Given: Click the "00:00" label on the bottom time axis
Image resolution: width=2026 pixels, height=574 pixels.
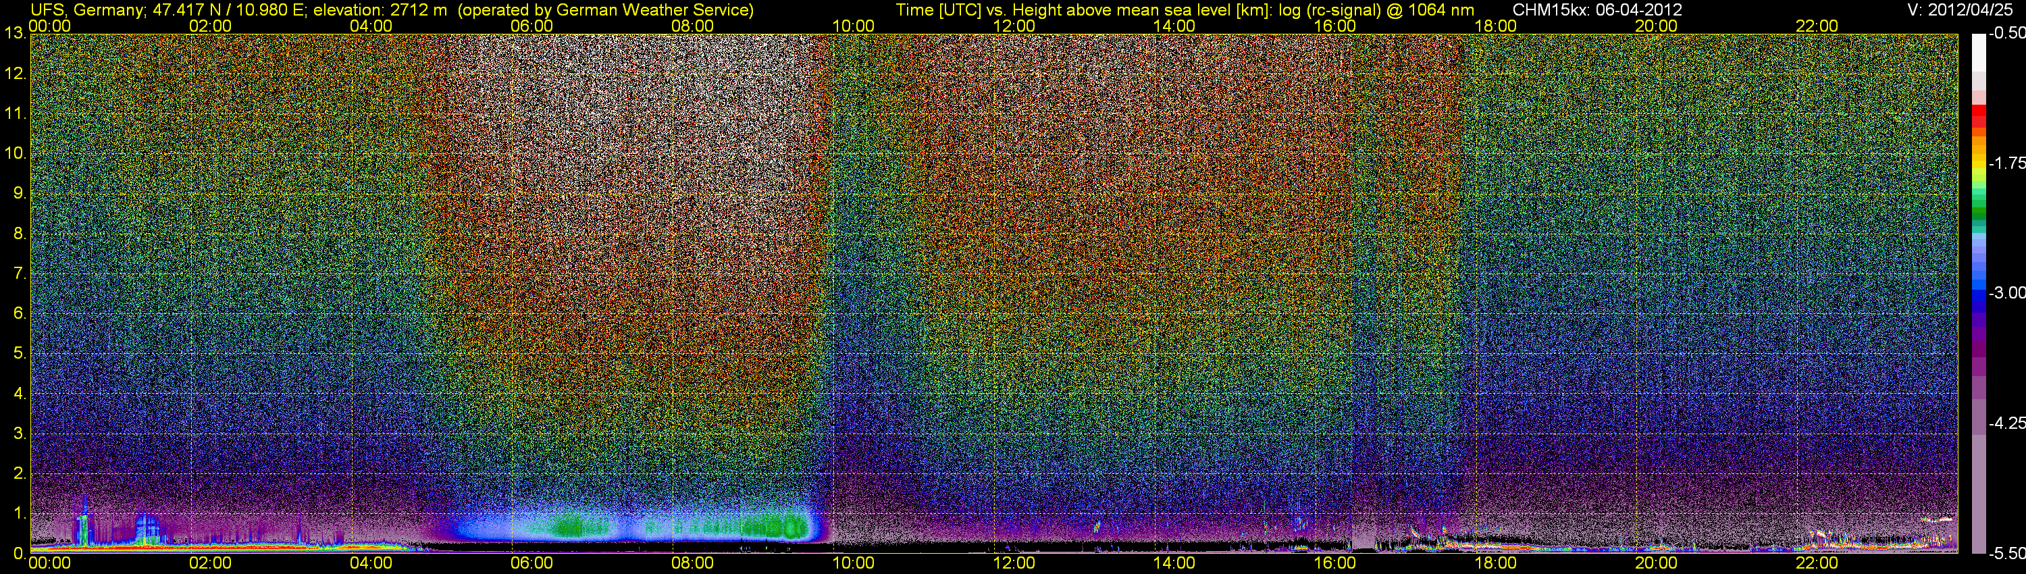Looking at the screenshot, I should tap(49, 563).
